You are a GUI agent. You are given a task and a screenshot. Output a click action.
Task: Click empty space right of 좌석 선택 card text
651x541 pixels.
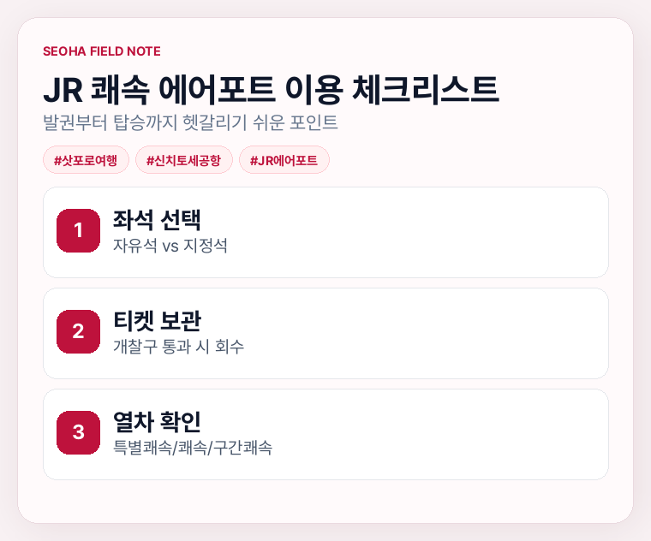pos(415,232)
